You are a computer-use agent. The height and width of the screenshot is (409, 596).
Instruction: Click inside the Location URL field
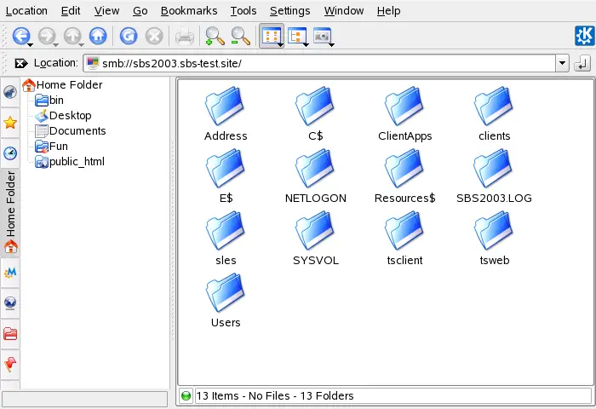point(324,64)
